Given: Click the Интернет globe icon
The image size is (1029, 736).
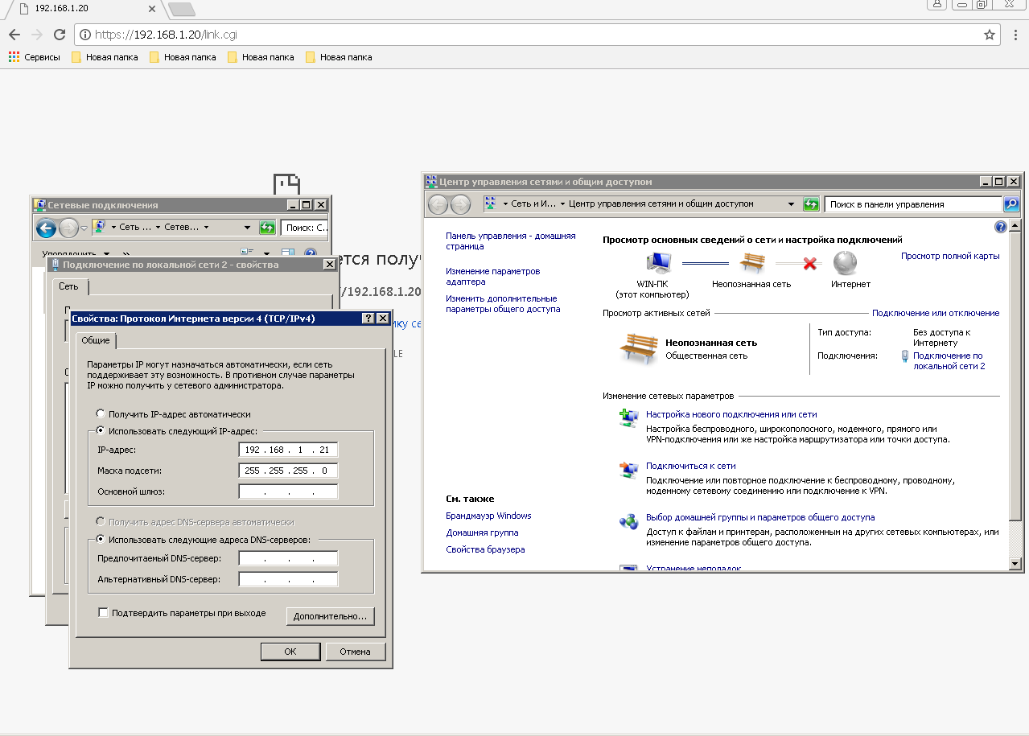Looking at the screenshot, I should [x=845, y=263].
